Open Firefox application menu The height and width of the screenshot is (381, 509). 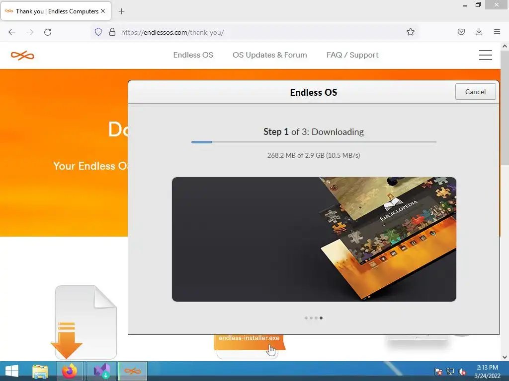(497, 32)
